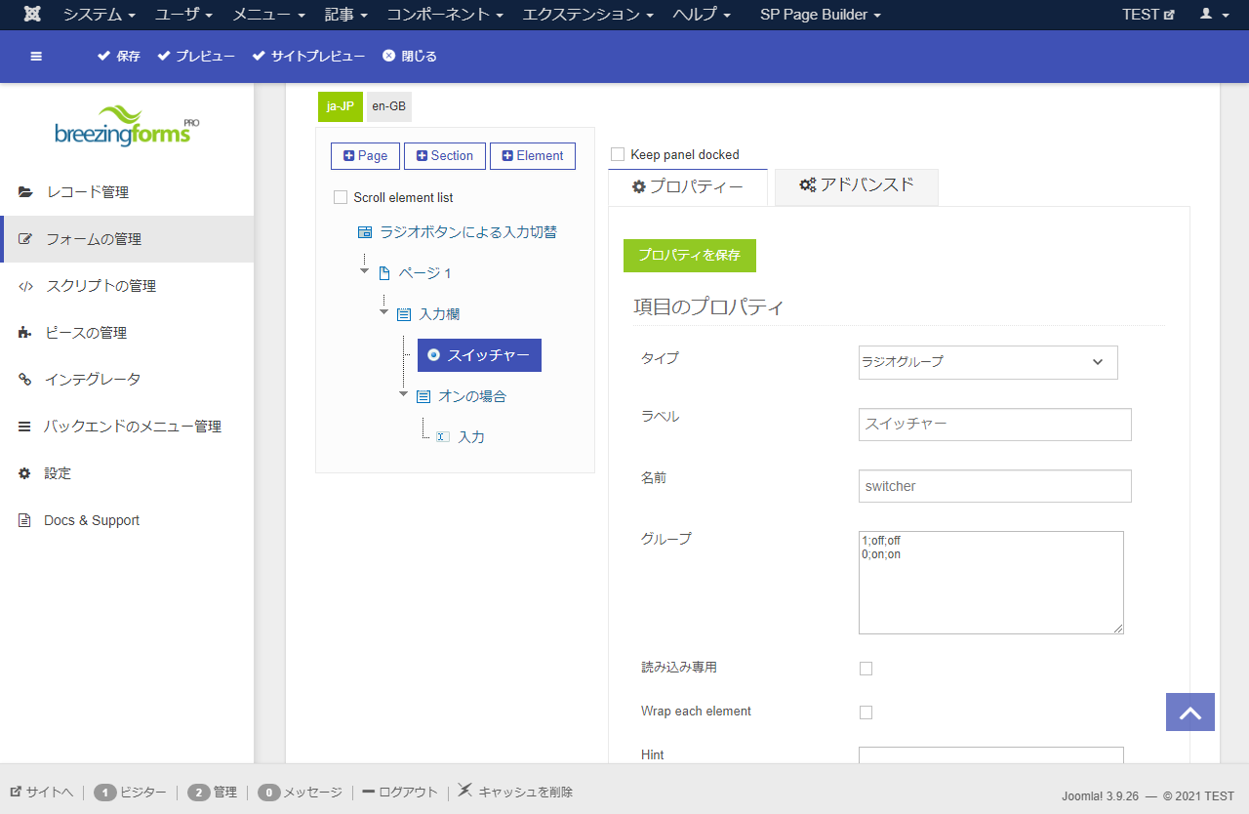Click the 設定 gear icon in sidebar

(x=25, y=473)
